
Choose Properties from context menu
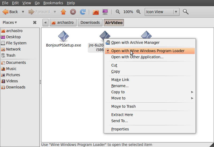click(120, 129)
